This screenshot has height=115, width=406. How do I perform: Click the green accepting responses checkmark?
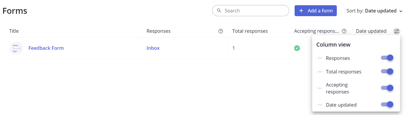(297, 48)
